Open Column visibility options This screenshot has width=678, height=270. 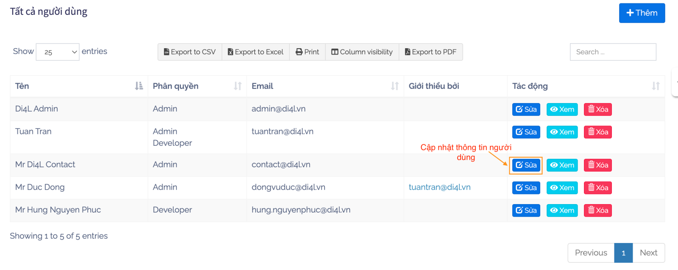point(362,52)
